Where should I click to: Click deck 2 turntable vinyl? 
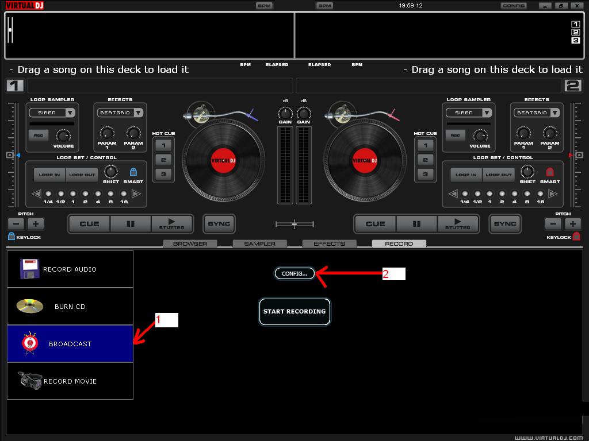[365, 161]
